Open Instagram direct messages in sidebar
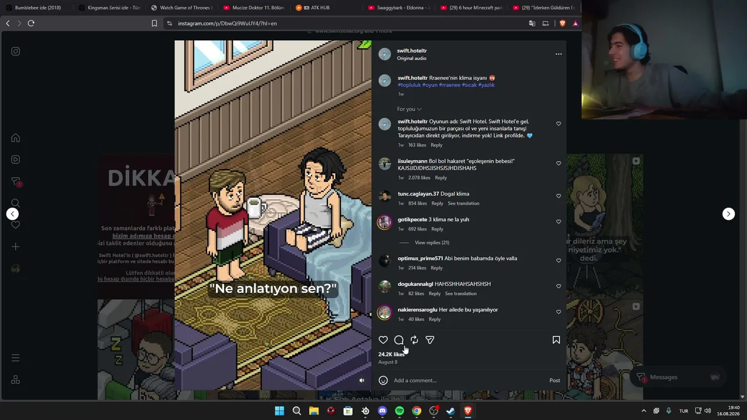Viewport: 747px width, 420px height. [16, 181]
